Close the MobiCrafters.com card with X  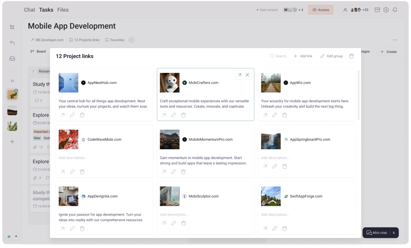coord(247,75)
